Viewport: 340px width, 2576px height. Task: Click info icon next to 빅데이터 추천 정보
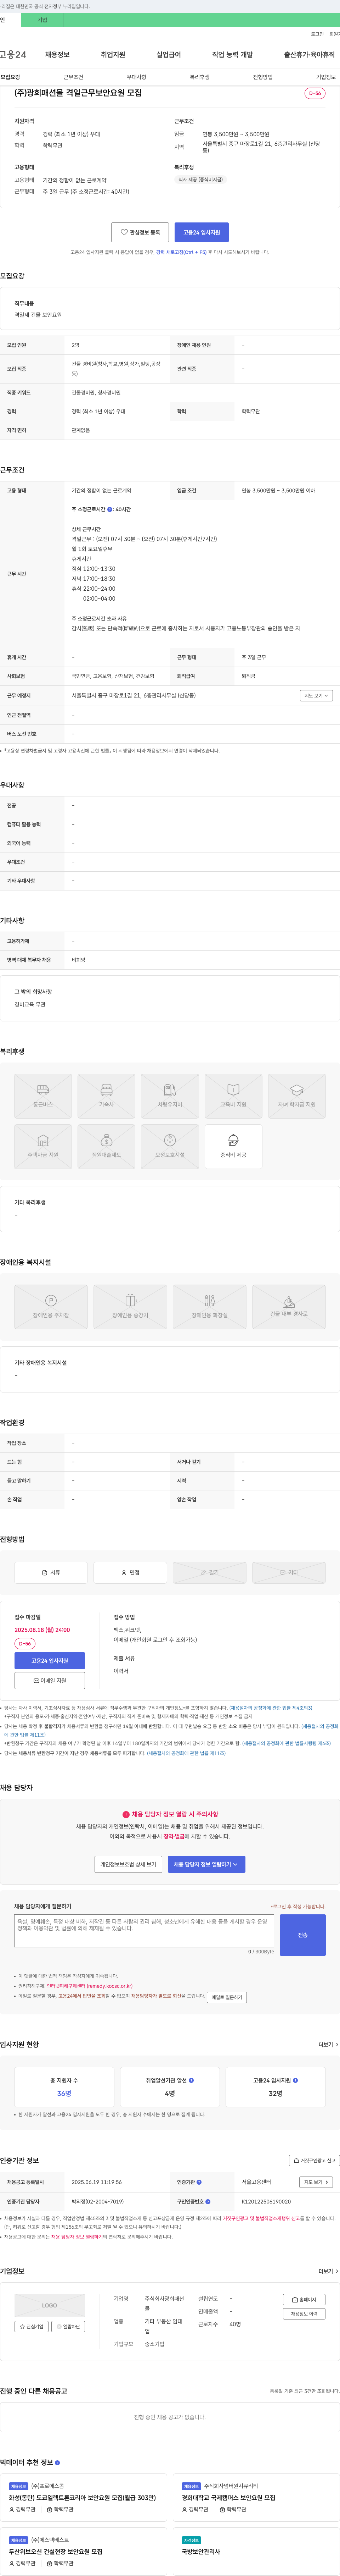pyautogui.click(x=57, y=2463)
